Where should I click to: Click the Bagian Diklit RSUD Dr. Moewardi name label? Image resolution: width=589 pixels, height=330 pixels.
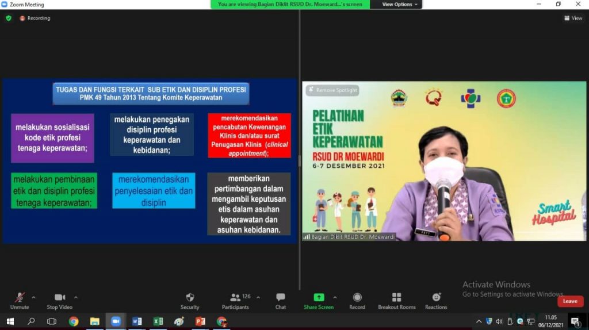coord(349,237)
